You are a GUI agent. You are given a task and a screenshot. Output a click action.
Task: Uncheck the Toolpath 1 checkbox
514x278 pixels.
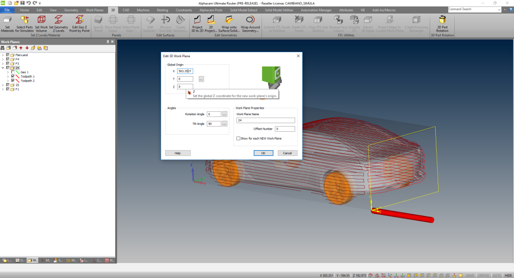click(x=13, y=76)
